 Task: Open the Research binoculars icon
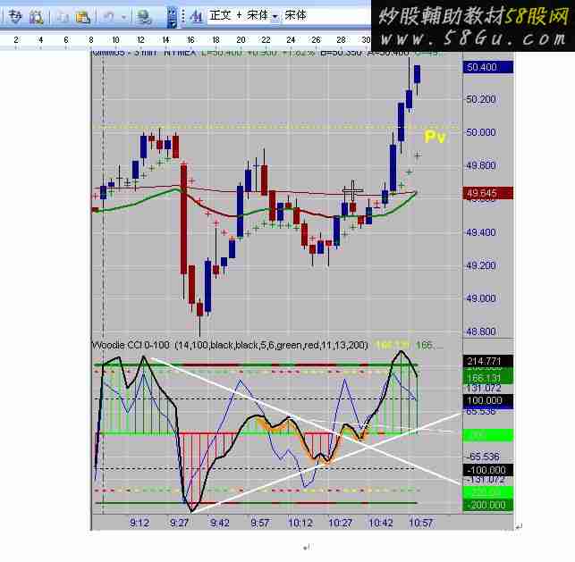pos(36,16)
